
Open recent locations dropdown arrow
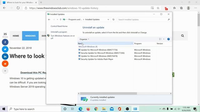coord(57,20)
